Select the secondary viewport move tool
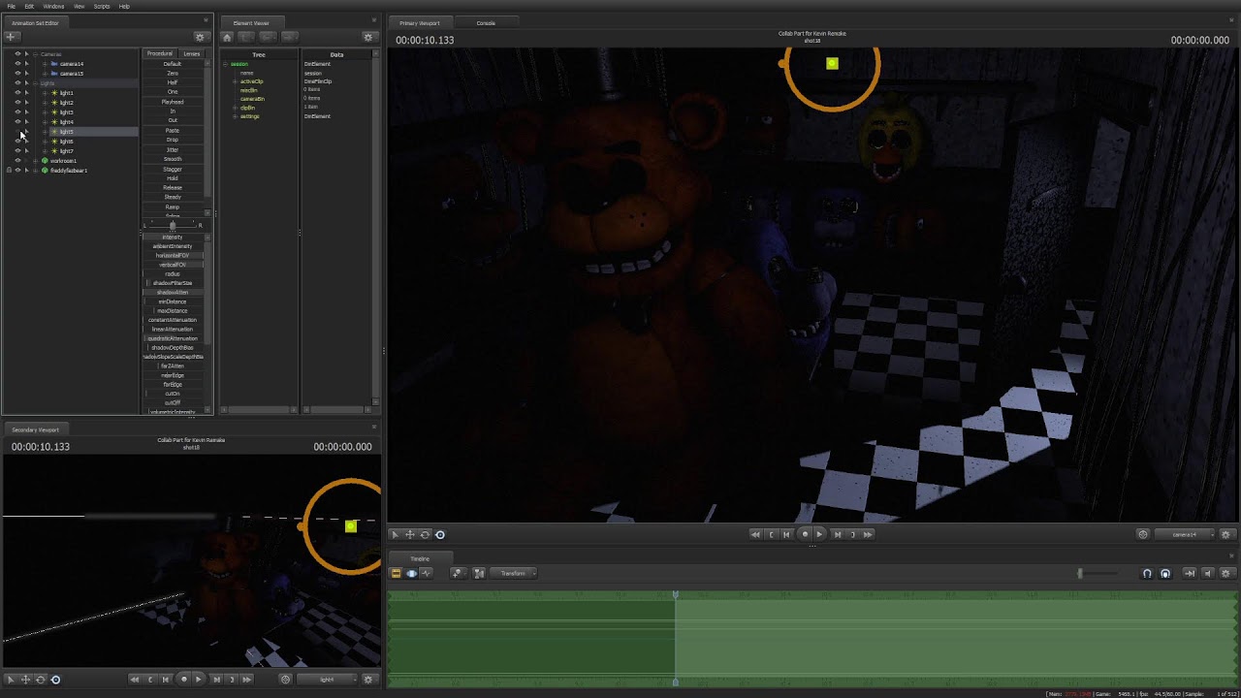 coord(25,680)
